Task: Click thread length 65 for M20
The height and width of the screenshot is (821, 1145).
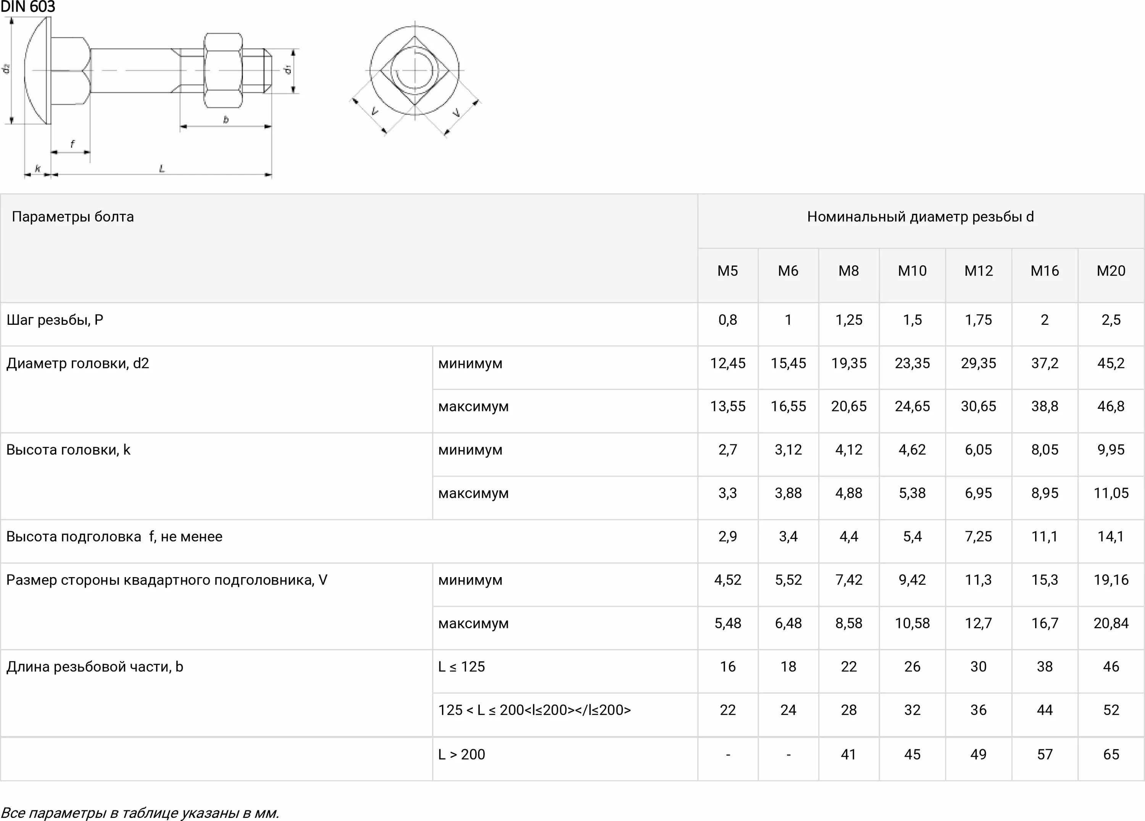Action: (x=1111, y=754)
